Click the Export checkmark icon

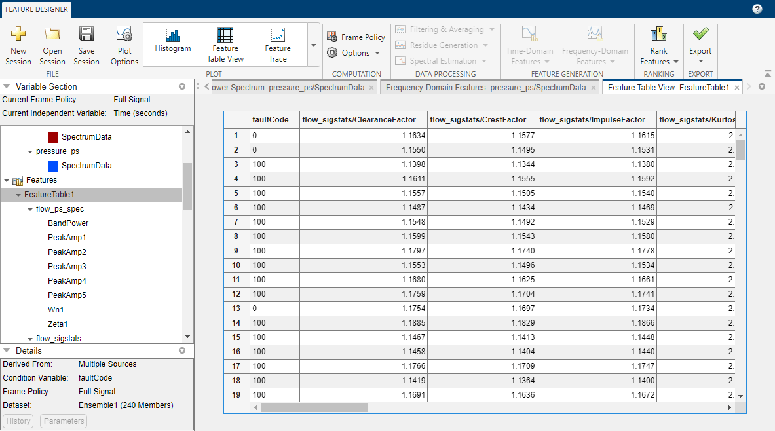700,34
